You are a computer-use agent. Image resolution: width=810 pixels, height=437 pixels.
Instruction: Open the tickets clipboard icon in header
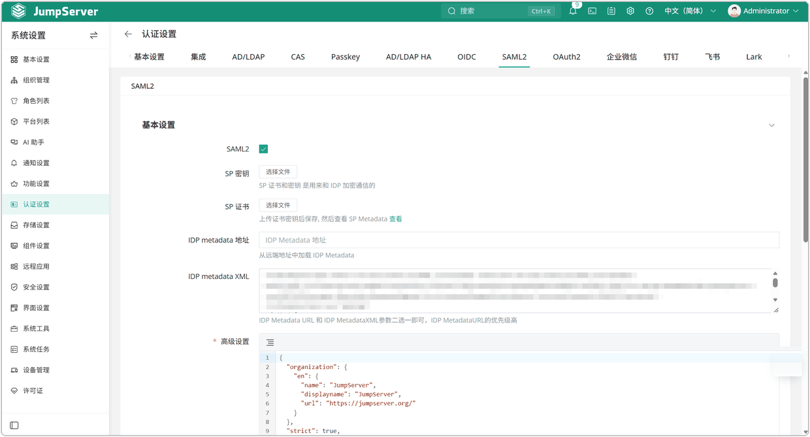point(611,11)
